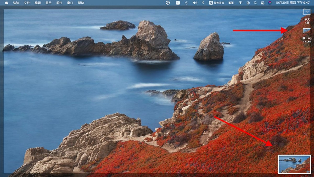The image size is (314, 177).
Task: Open Time Machine menu bar icon
Action: point(186,3)
